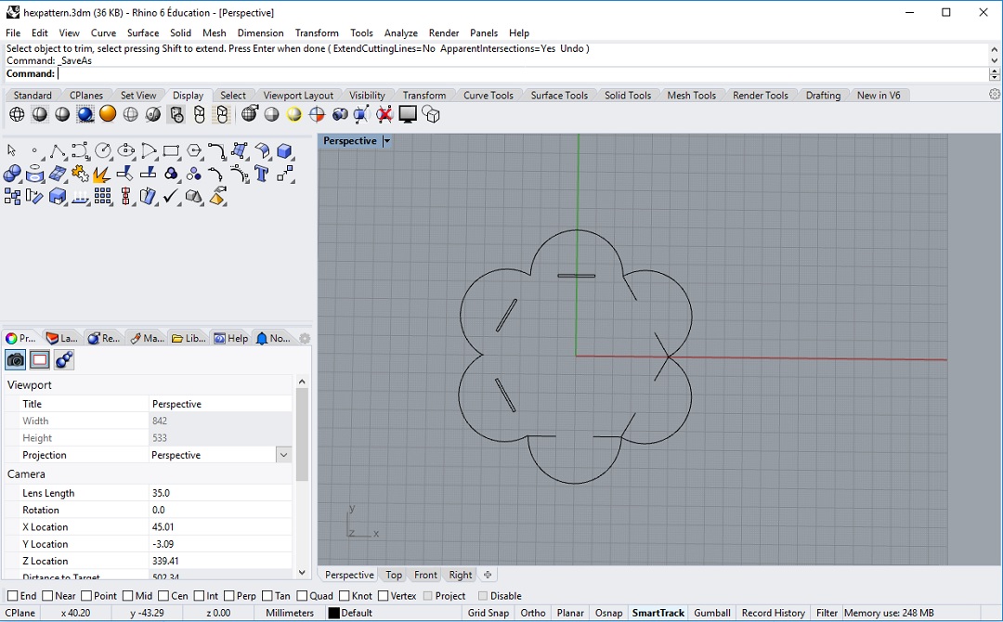Open the Analyze menu
The width and height of the screenshot is (1003, 622).
tap(400, 32)
